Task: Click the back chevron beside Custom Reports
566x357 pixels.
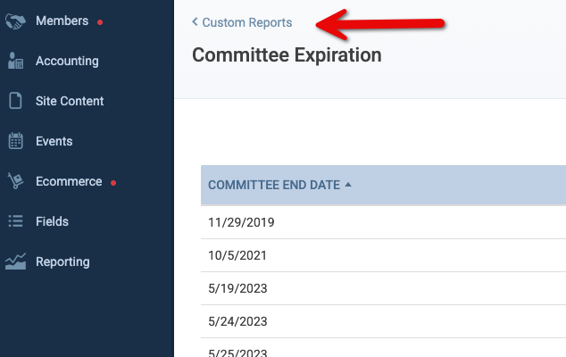Action: [x=195, y=21]
